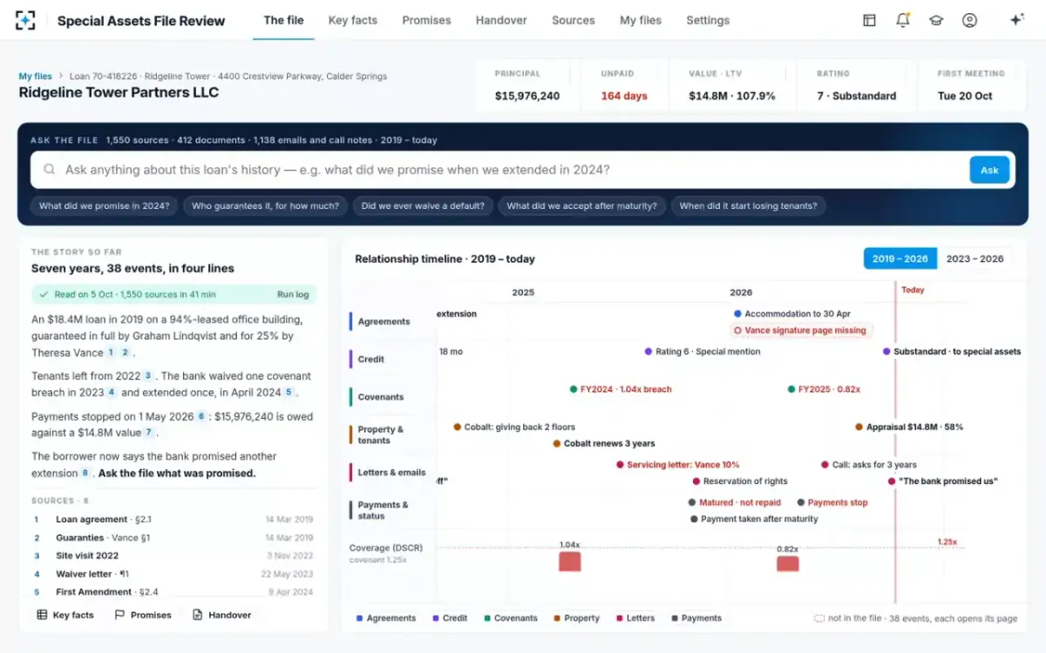Click the graduation cap learning icon

click(x=936, y=20)
